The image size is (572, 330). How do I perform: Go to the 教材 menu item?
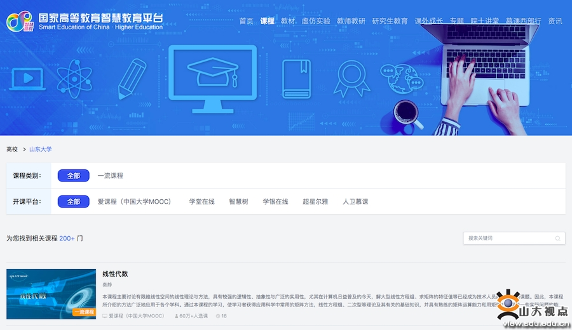[x=288, y=21]
